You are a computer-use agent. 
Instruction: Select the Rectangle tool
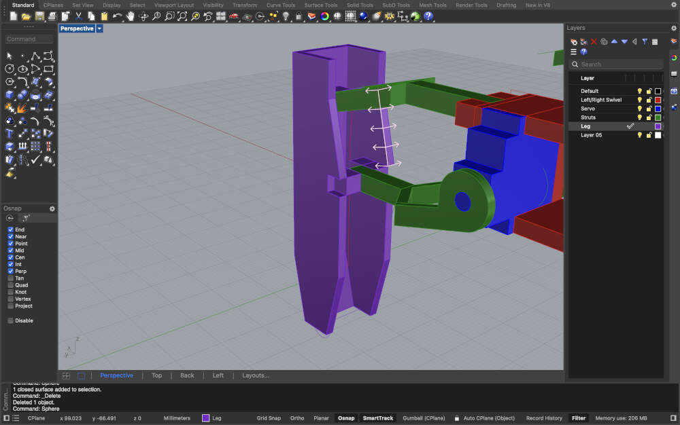click(48, 69)
